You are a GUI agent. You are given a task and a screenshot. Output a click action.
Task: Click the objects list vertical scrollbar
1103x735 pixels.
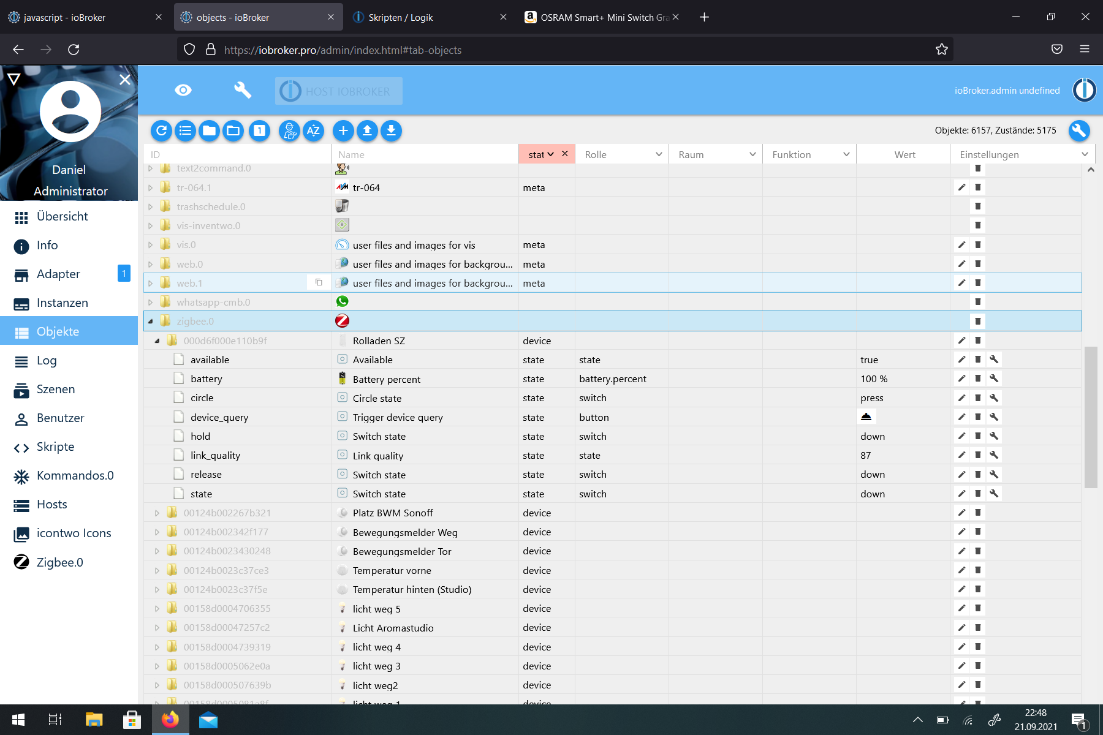(1091, 417)
